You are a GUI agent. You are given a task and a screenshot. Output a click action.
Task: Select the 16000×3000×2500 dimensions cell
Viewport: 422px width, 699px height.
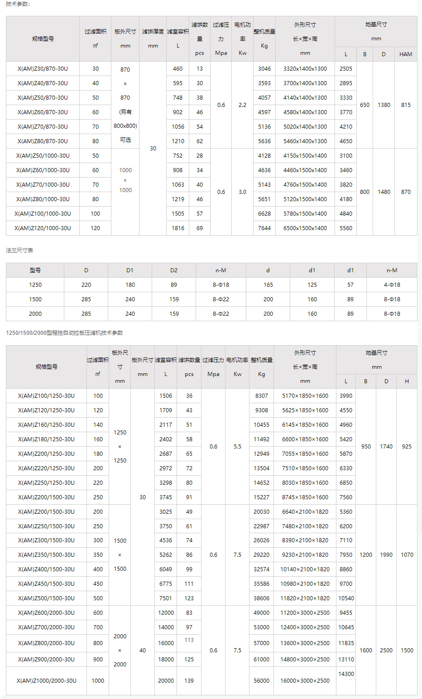tap(305, 680)
